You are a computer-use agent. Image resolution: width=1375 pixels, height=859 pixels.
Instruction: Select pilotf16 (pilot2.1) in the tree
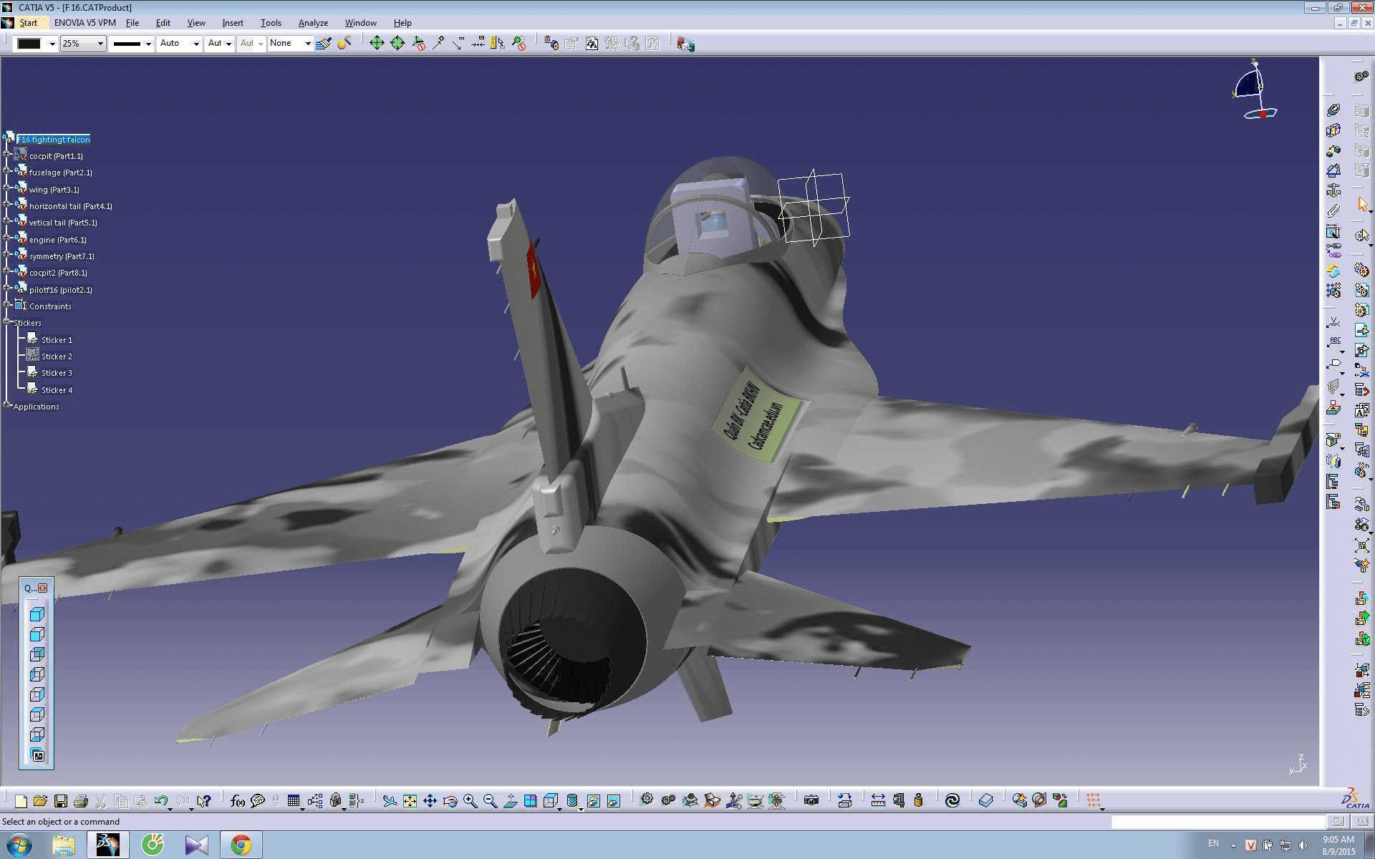coord(60,290)
